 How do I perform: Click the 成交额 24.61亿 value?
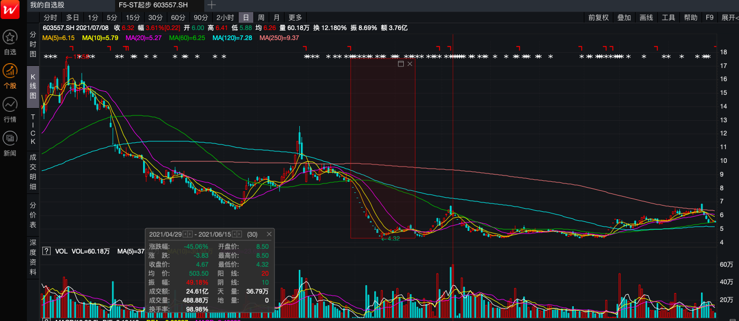[x=197, y=291]
